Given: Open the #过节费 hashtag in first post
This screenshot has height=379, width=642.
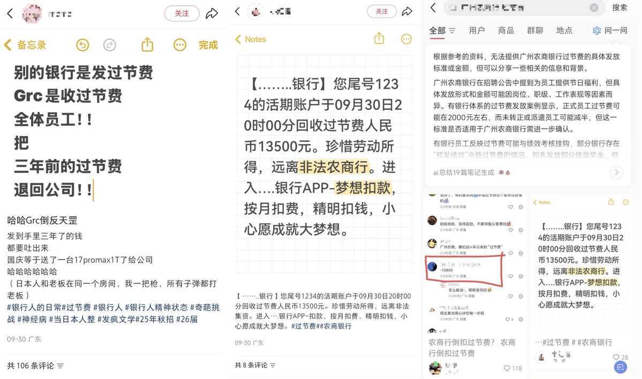Looking at the screenshot, I should point(76,307).
